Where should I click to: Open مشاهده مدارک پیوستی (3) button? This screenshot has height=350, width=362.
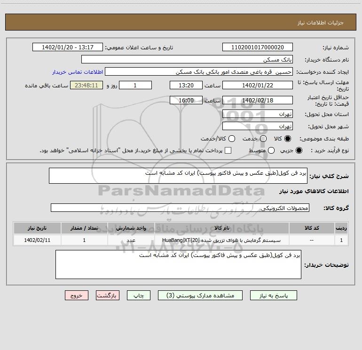click(200, 296)
